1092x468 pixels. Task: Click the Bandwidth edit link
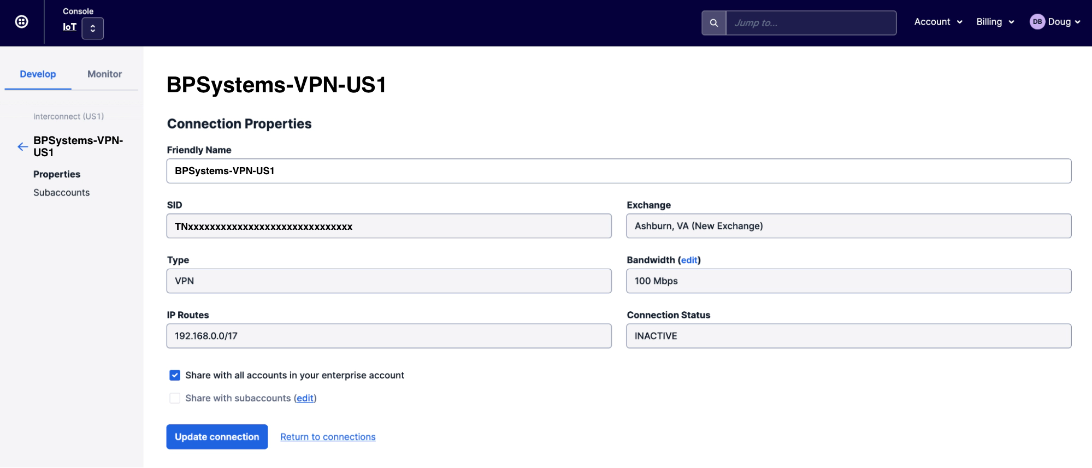pyautogui.click(x=689, y=260)
